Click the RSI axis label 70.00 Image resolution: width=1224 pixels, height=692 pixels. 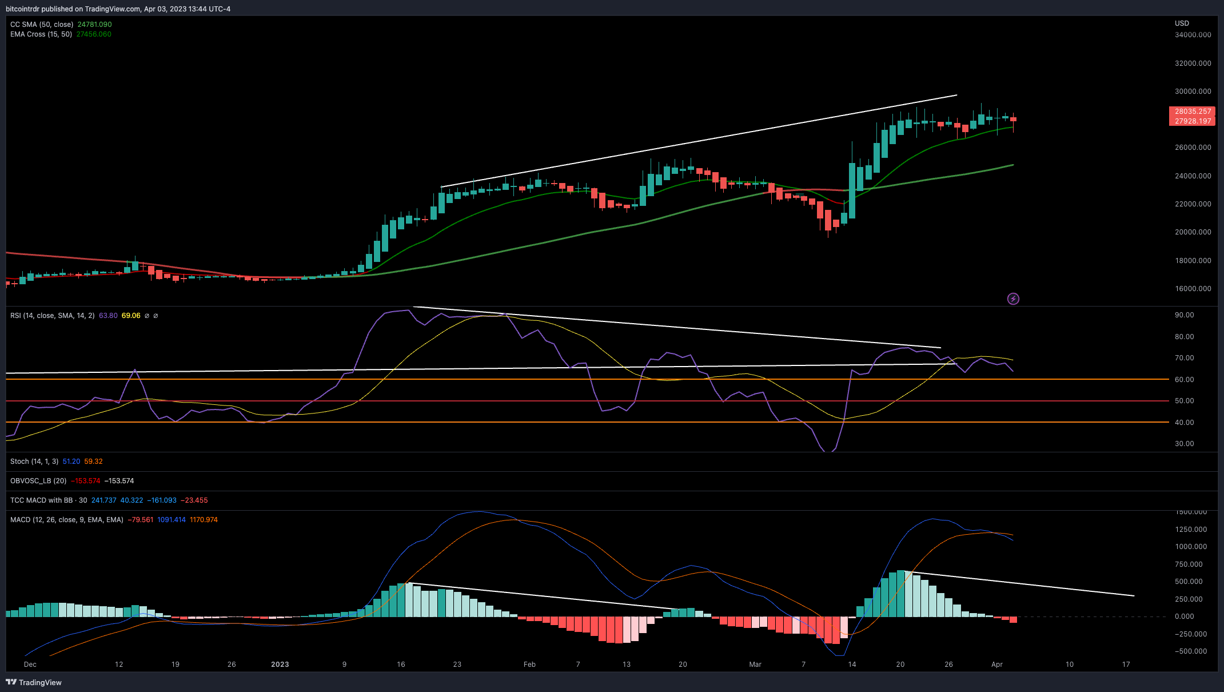pos(1184,358)
